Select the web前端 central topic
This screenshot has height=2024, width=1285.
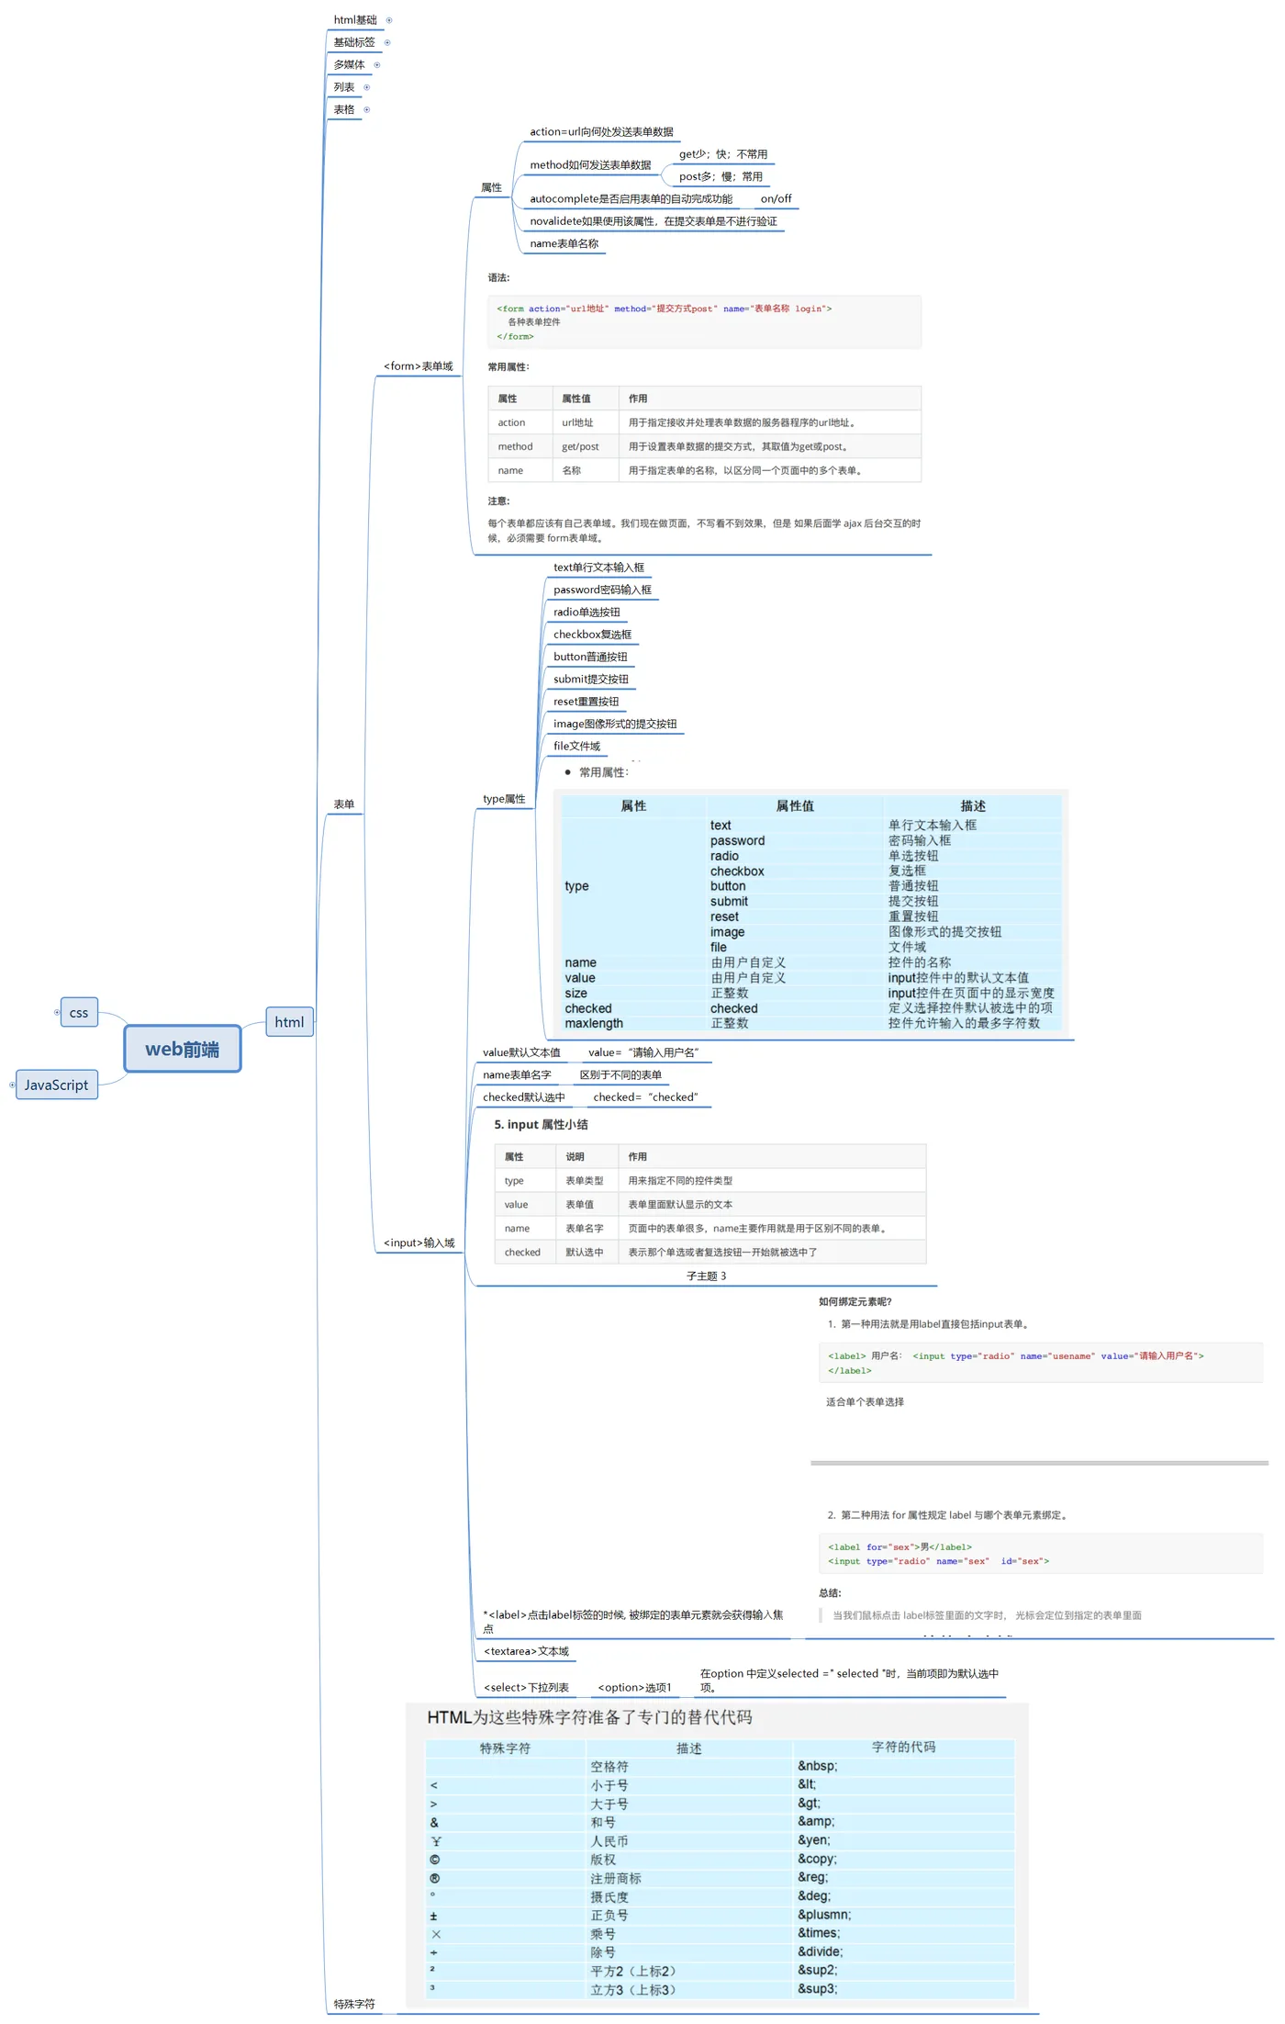pos(183,1049)
